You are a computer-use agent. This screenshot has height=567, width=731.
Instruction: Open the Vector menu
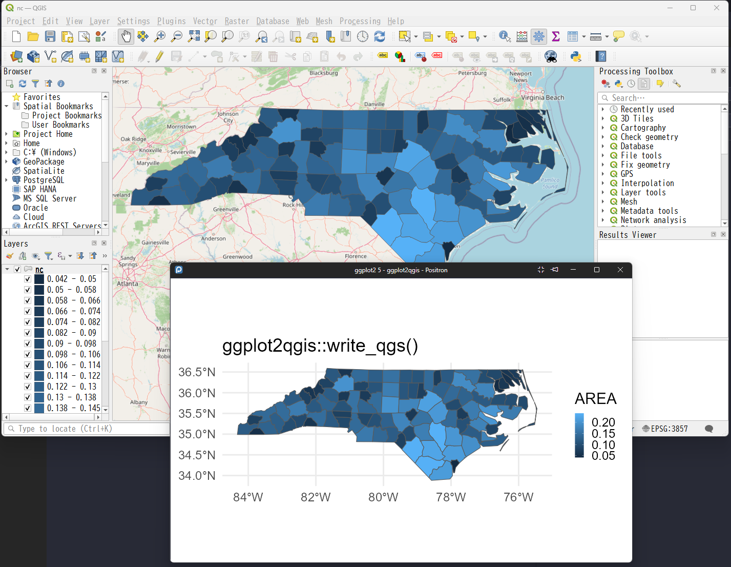click(205, 21)
